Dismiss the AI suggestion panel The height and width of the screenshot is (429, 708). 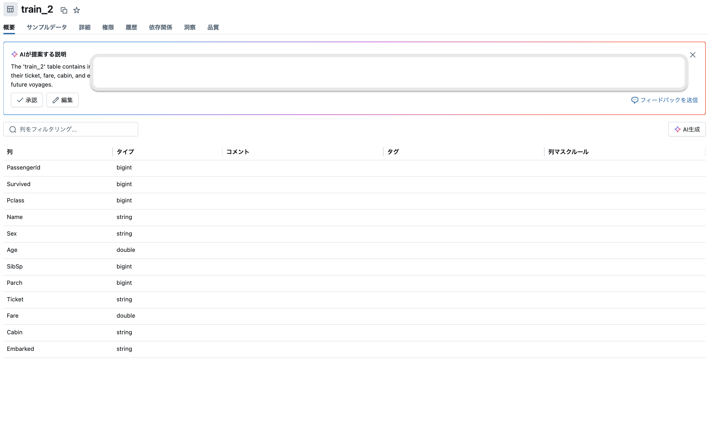point(693,55)
